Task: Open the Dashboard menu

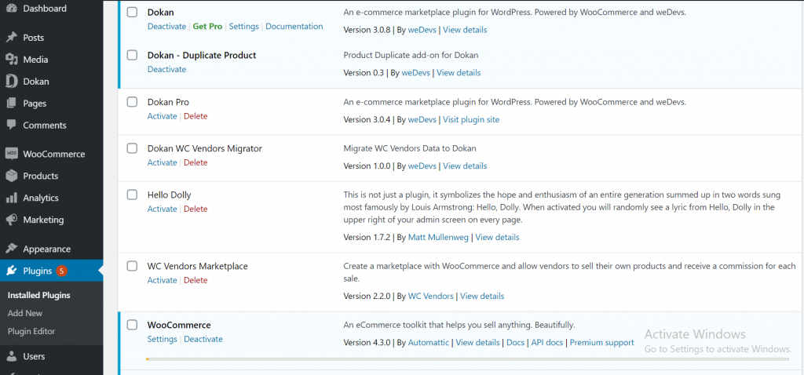Action: click(x=45, y=8)
